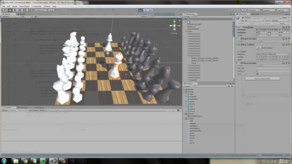Toggle scene audio icon
The image size is (292, 164).
click(32, 16)
